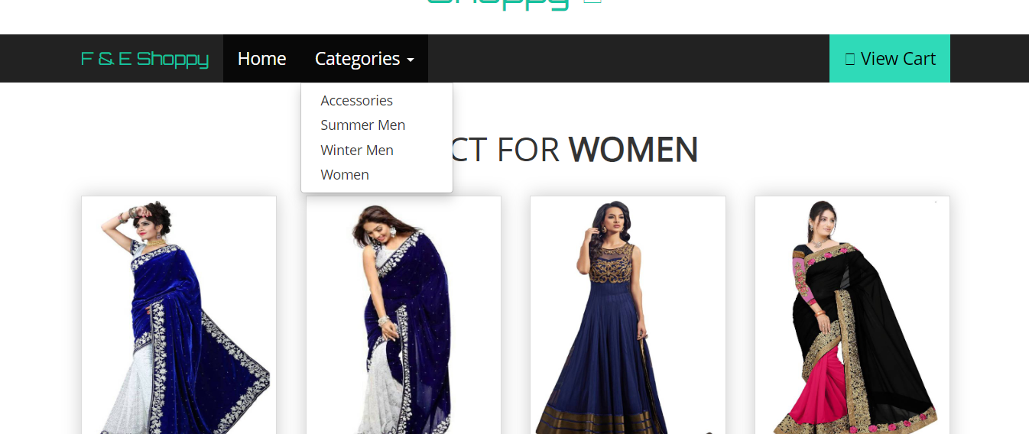1029x434 pixels.
Task: Click the WOMEN heading text
Action: pyautogui.click(x=633, y=149)
